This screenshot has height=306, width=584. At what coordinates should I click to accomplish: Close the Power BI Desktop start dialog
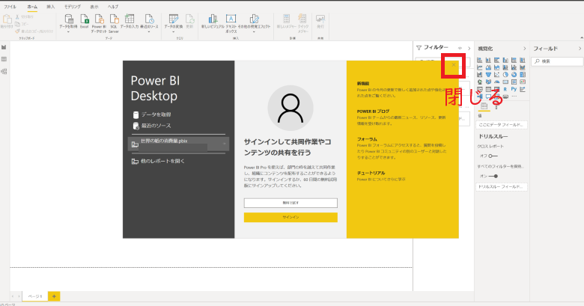[453, 65]
